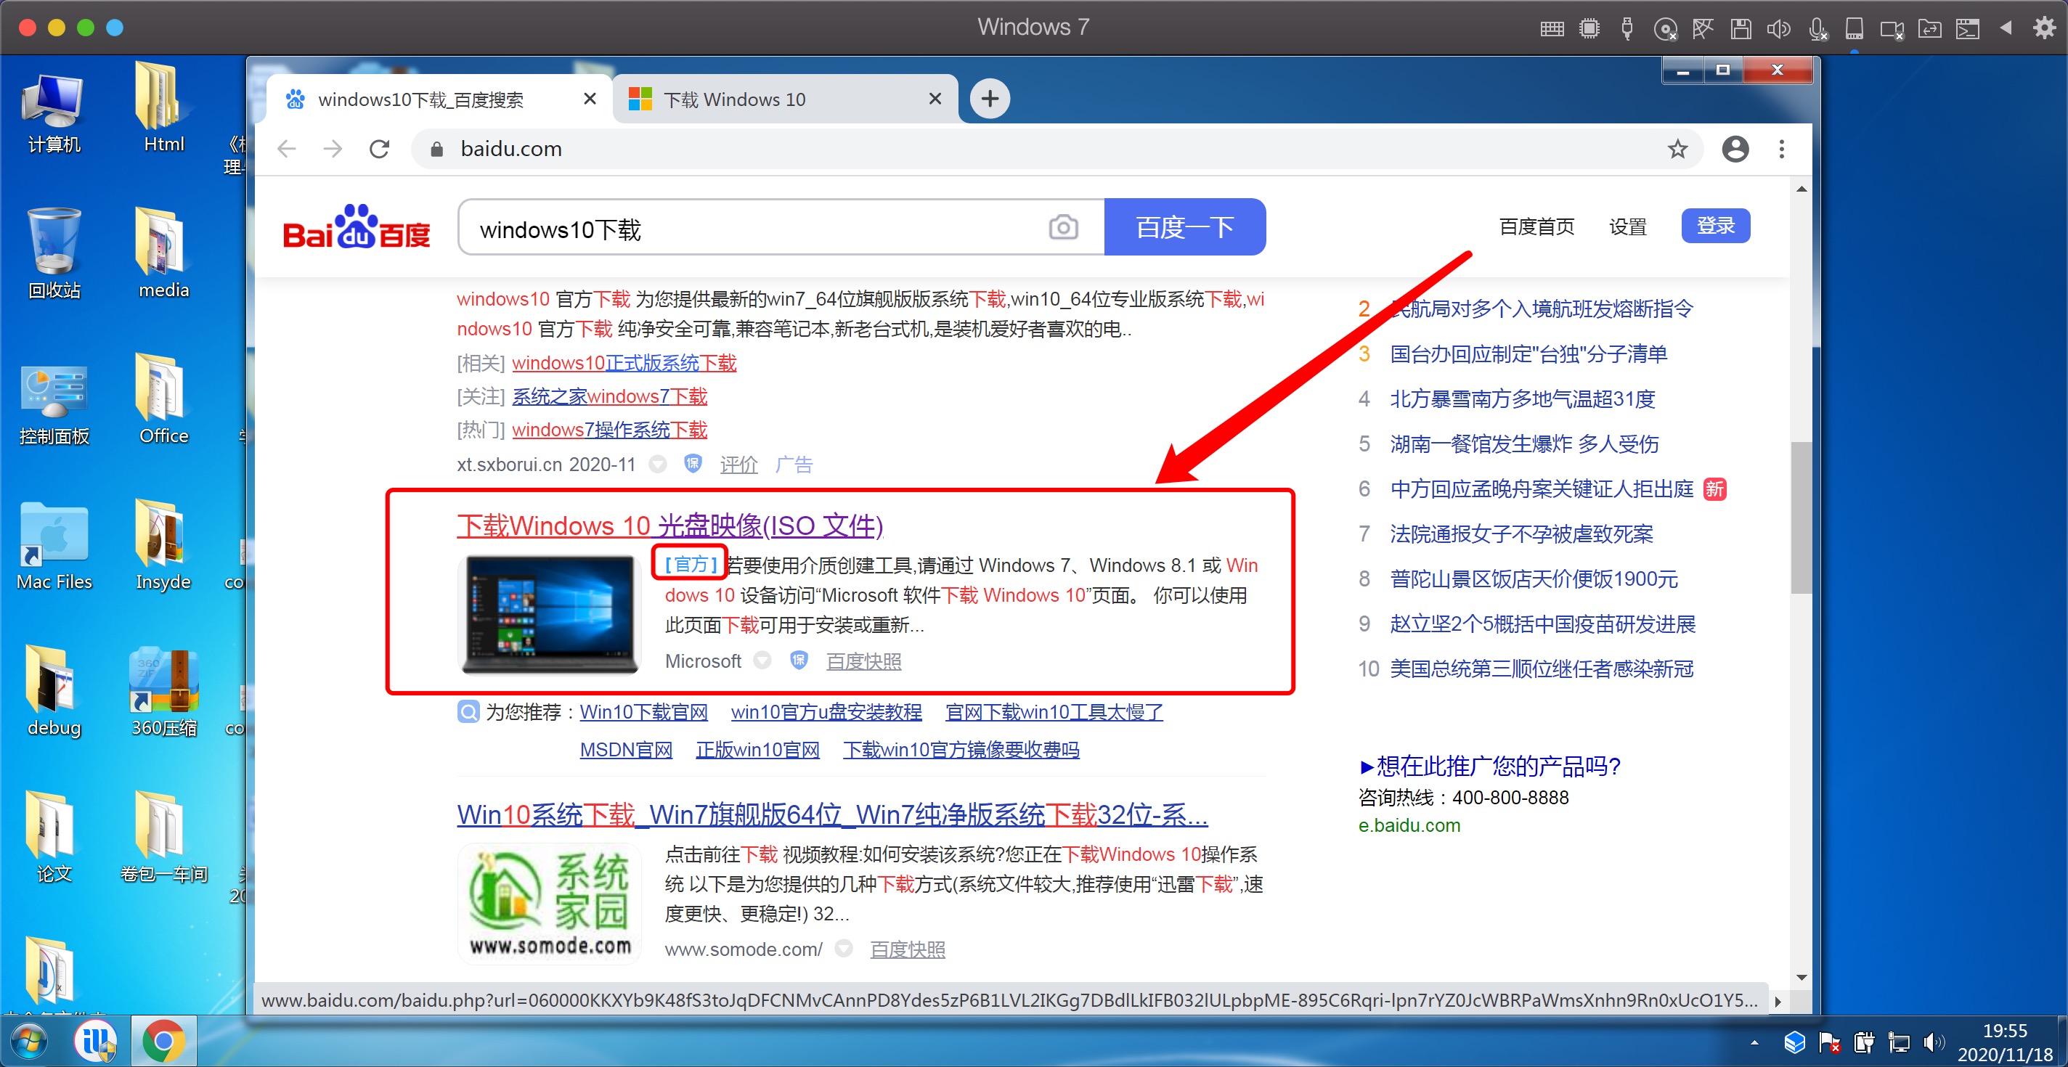Open Win10下载官网 recommended link
This screenshot has height=1067, width=2068.
click(644, 711)
